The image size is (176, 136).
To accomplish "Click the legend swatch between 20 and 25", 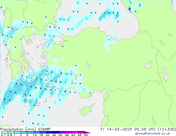I will [x=50, y=132].
